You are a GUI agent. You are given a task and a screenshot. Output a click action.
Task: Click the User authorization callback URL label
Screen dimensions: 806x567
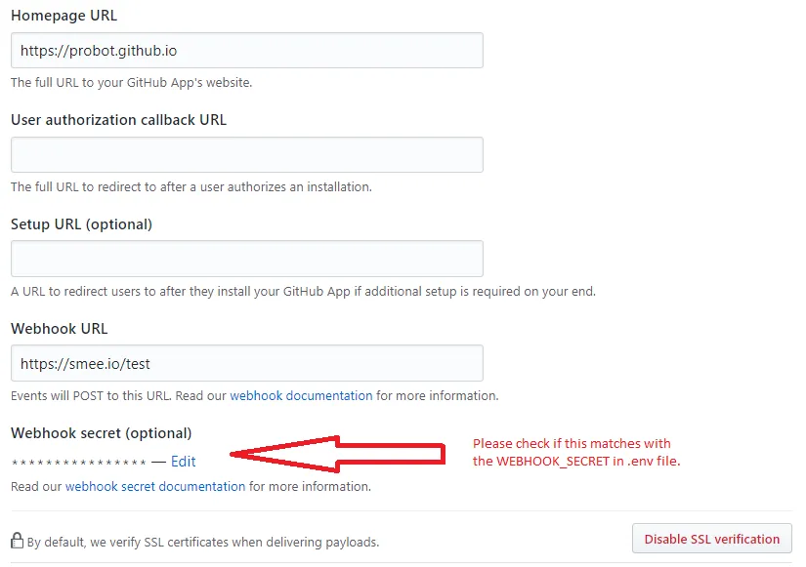pos(118,120)
